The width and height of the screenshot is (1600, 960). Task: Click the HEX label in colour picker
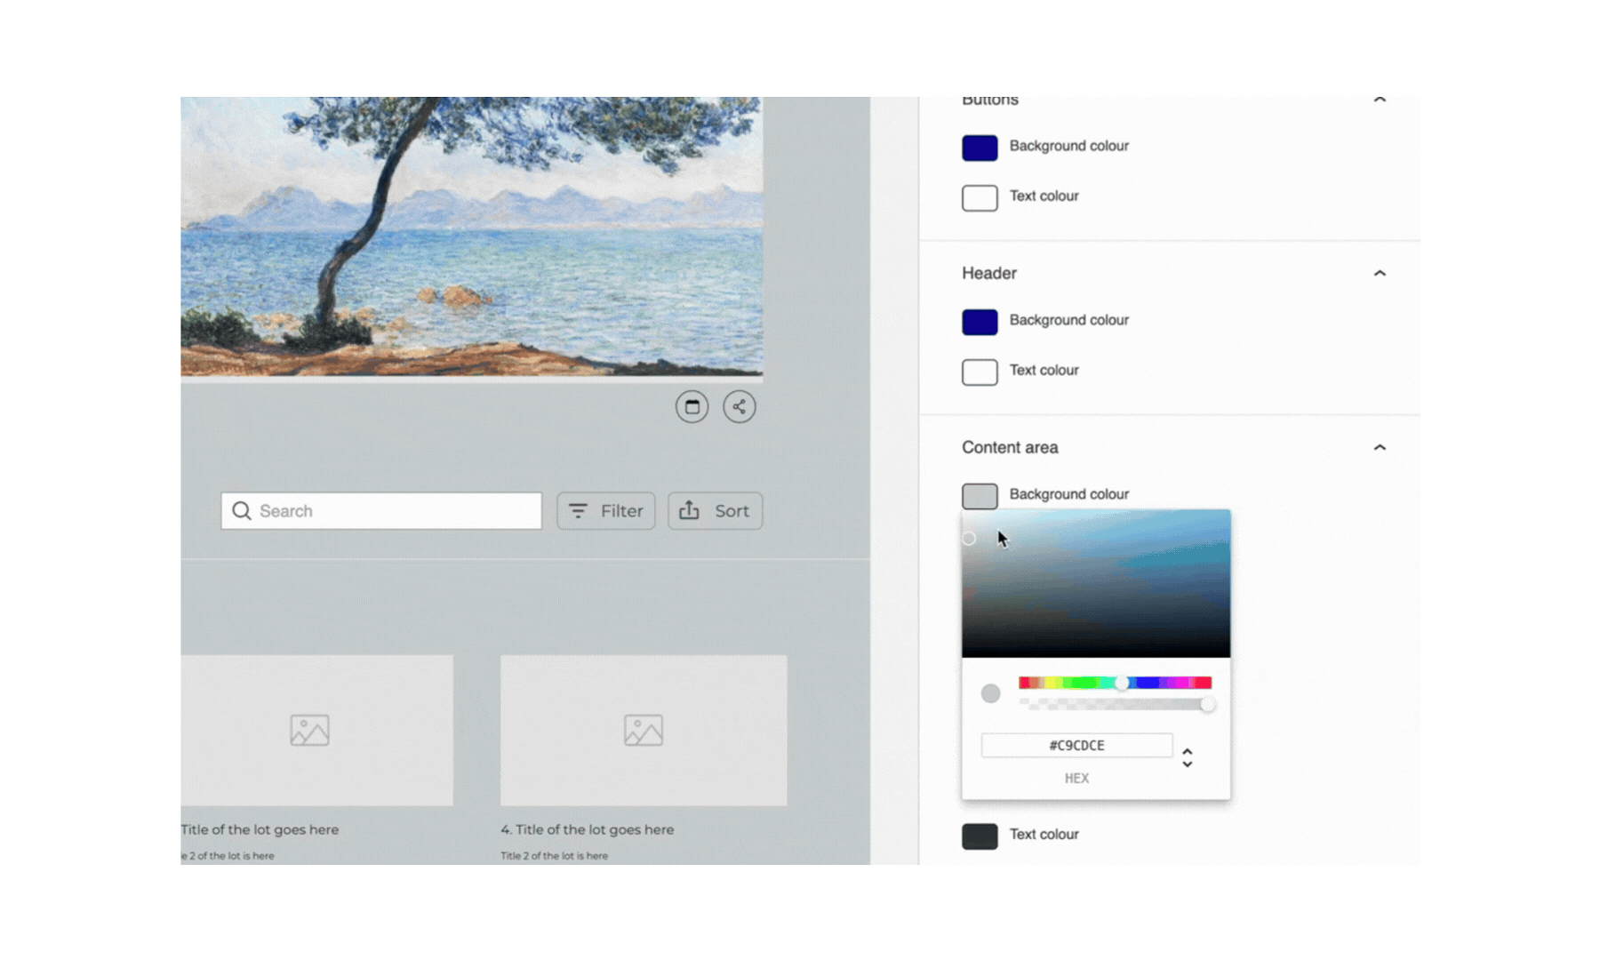[x=1076, y=778]
